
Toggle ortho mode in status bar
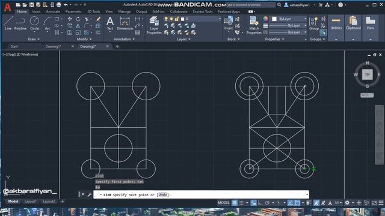point(260,203)
